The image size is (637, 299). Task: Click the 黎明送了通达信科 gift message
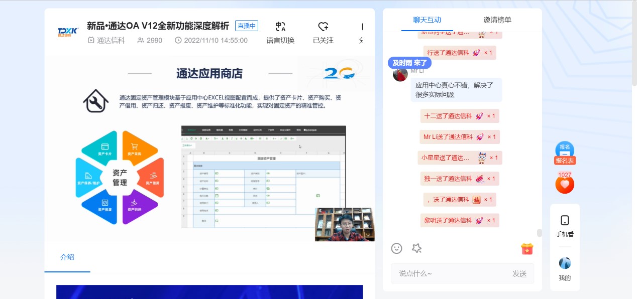tap(460, 220)
